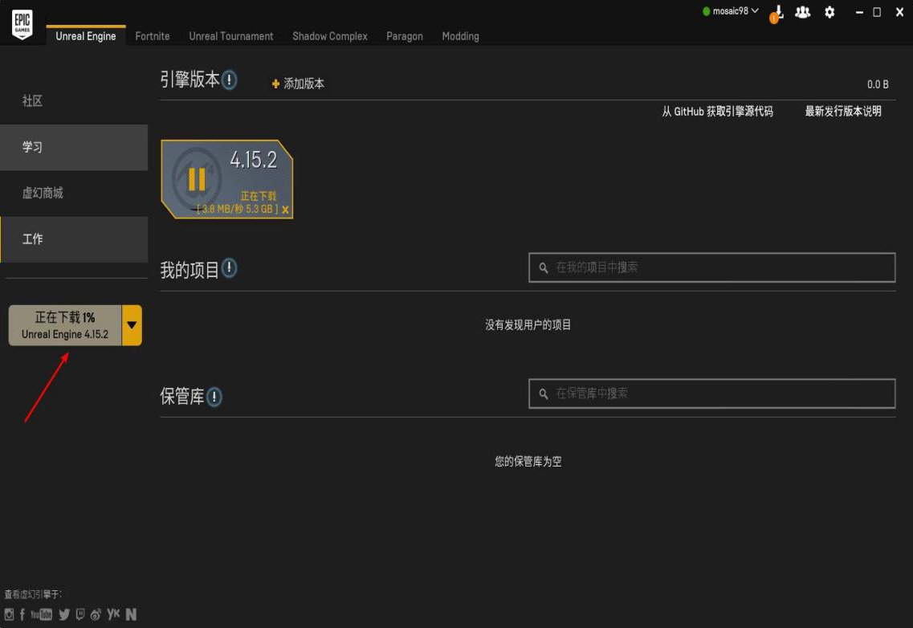
Task: Open the 工作 sidebar section
Action: [74, 239]
